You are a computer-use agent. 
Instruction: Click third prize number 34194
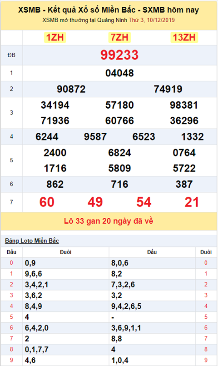[x=55, y=105]
